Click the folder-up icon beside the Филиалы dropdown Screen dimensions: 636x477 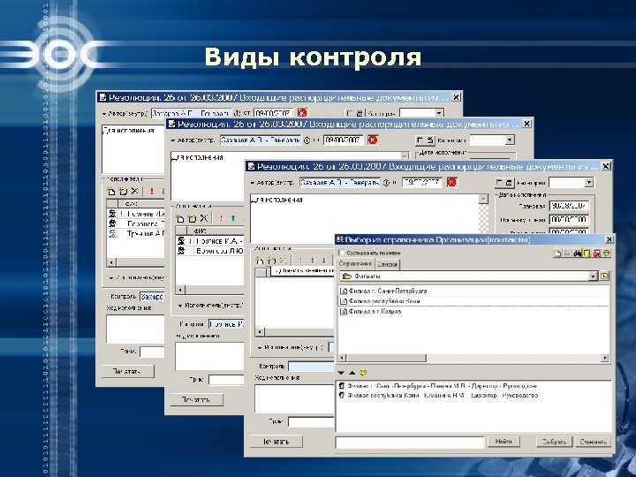(604, 276)
